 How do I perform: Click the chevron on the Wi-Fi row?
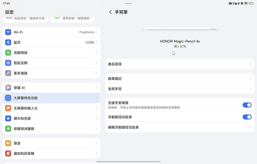[96, 32]
